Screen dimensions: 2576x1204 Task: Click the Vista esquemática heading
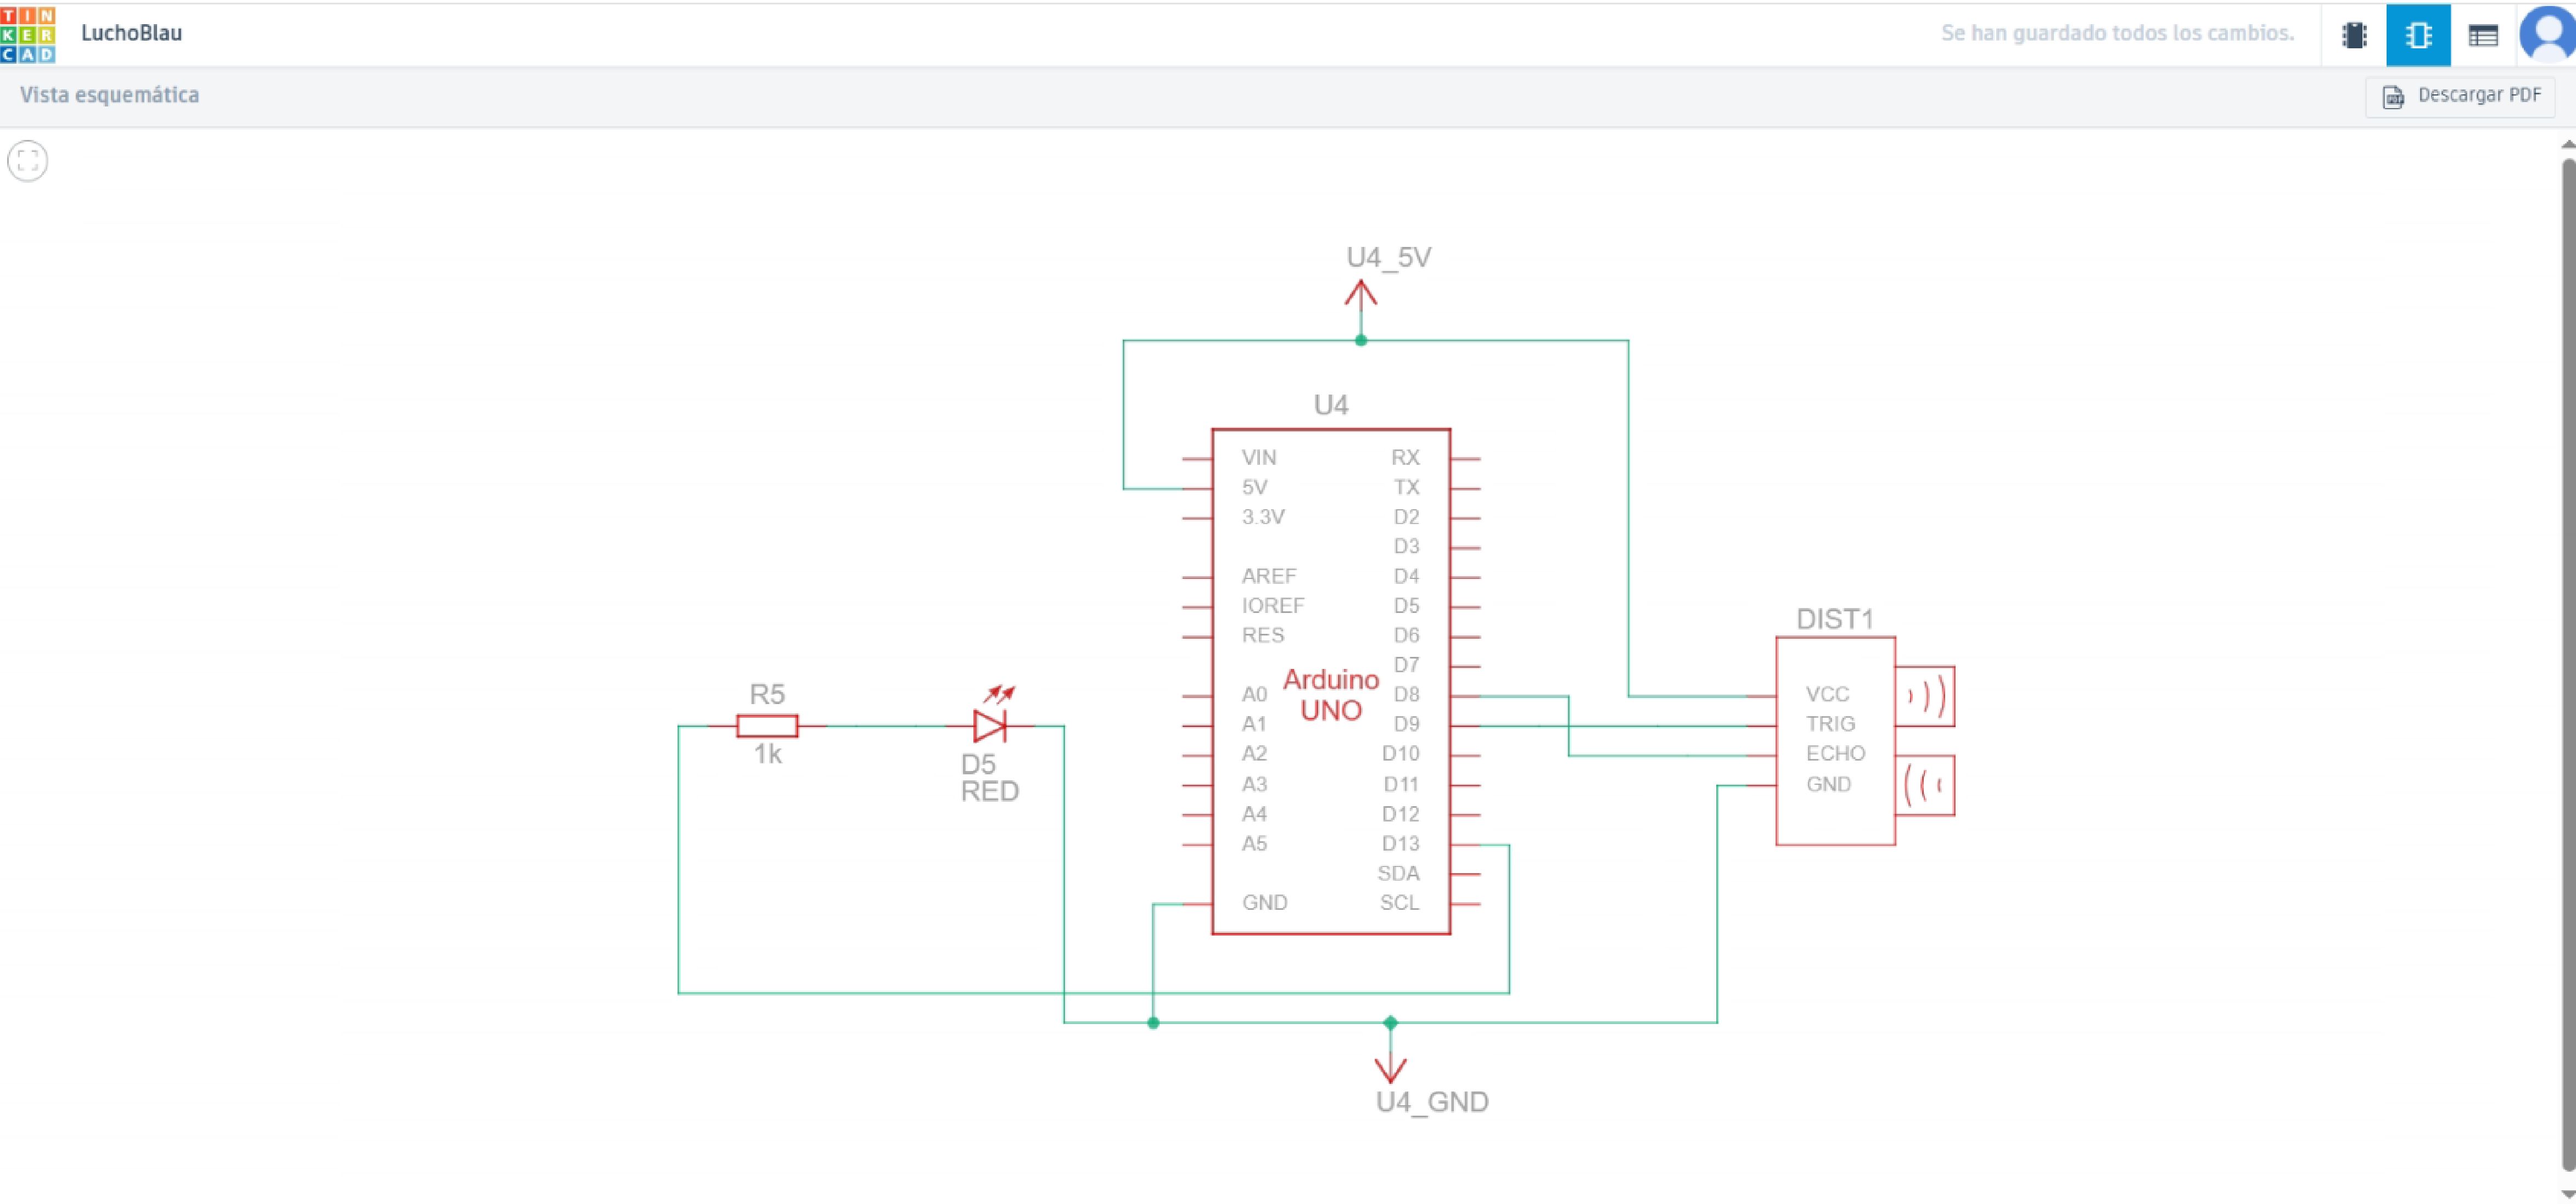point(109,95)
